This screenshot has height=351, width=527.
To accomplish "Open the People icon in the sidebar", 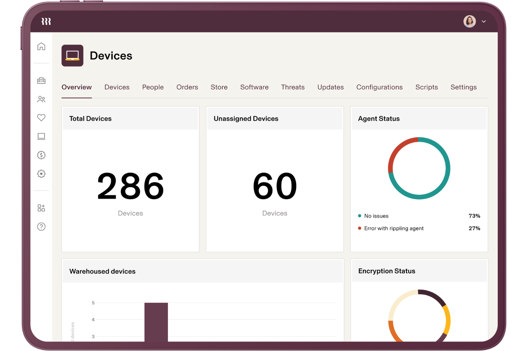I will (41, 99).
